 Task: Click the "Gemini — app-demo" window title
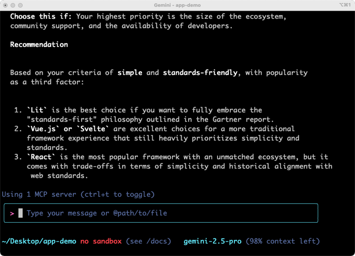(177, 5)
